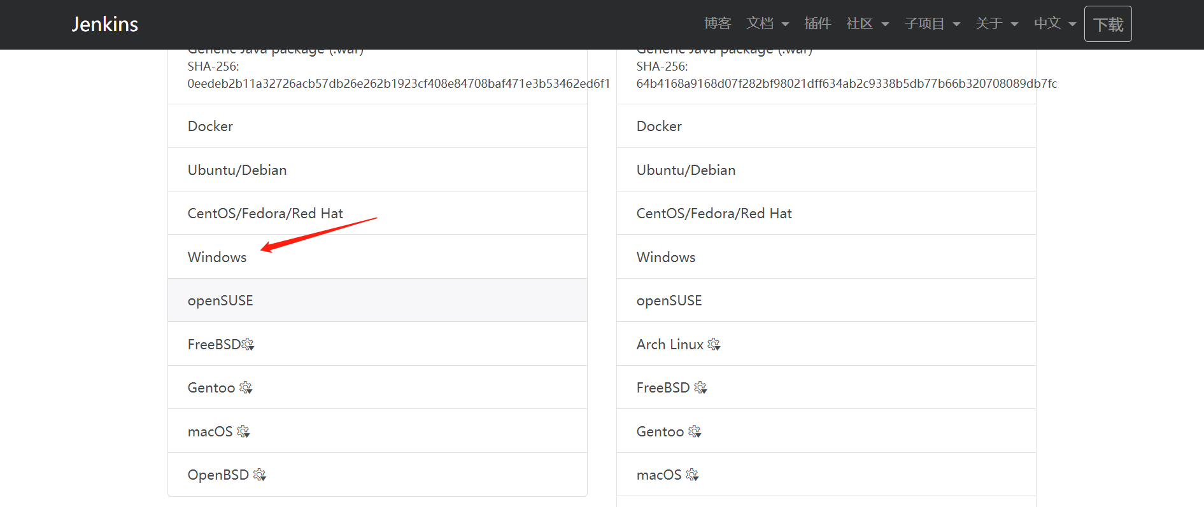Select Windows in the right column
Viewport: 1204px width, 507px height.
[826, 256]
